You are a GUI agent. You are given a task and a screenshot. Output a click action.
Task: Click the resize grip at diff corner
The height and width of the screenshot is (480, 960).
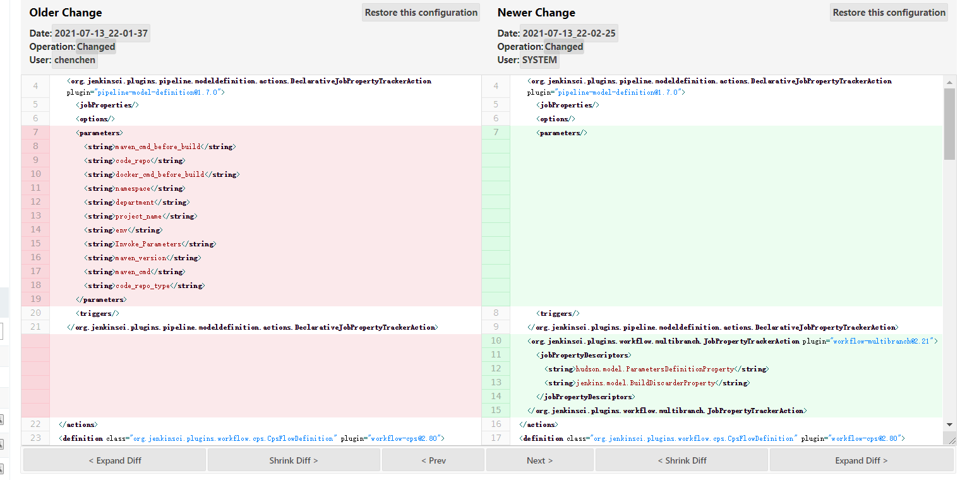pyautogui.click(x=951, y=439)
